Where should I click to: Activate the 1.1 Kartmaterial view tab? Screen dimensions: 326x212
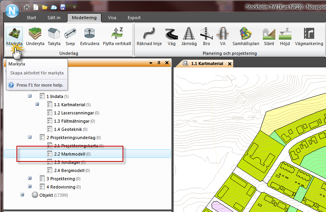pyautogui.click(x=207, y=64)
